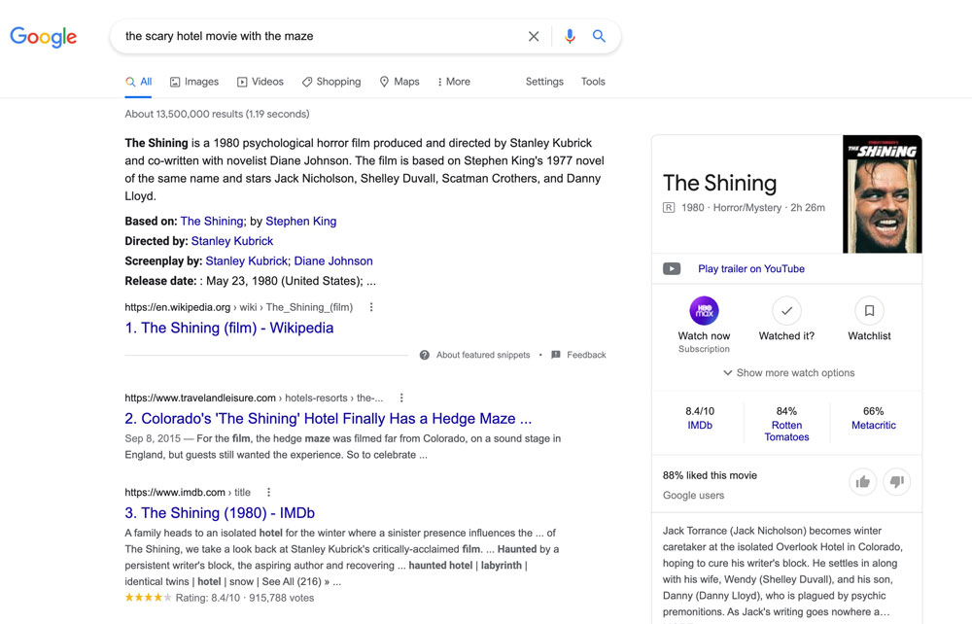
Task: Click the R rating badge in the movie panel
Action: point(669,208)
